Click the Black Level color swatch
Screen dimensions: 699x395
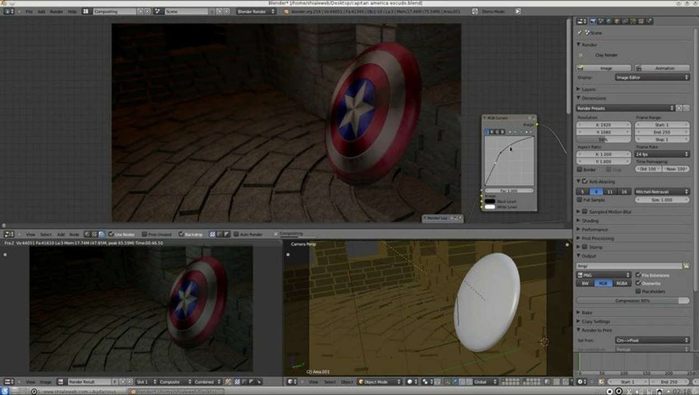[490, 201]
